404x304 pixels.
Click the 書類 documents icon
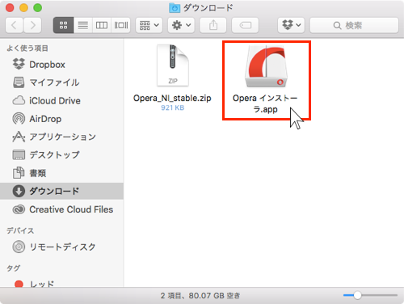coord(19,173)
